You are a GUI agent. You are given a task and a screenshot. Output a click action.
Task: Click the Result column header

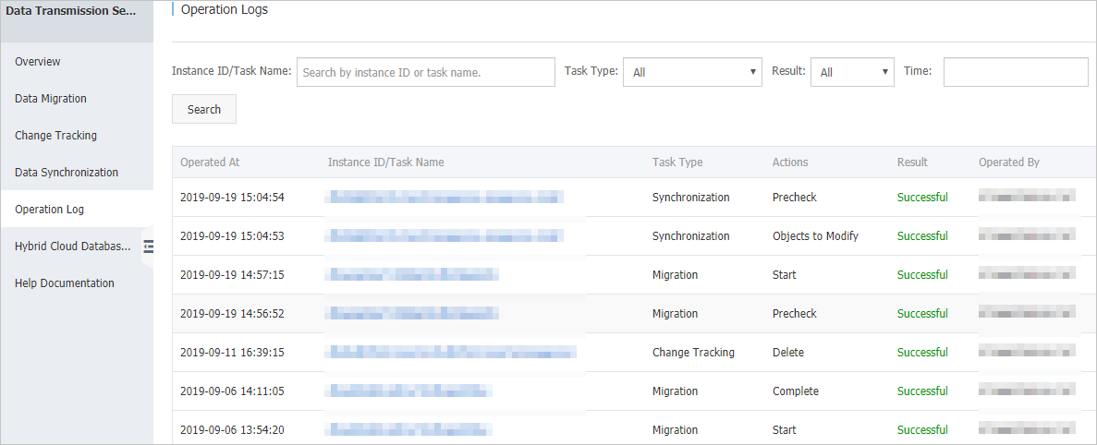pyautogui.click(x=912, y=162)
